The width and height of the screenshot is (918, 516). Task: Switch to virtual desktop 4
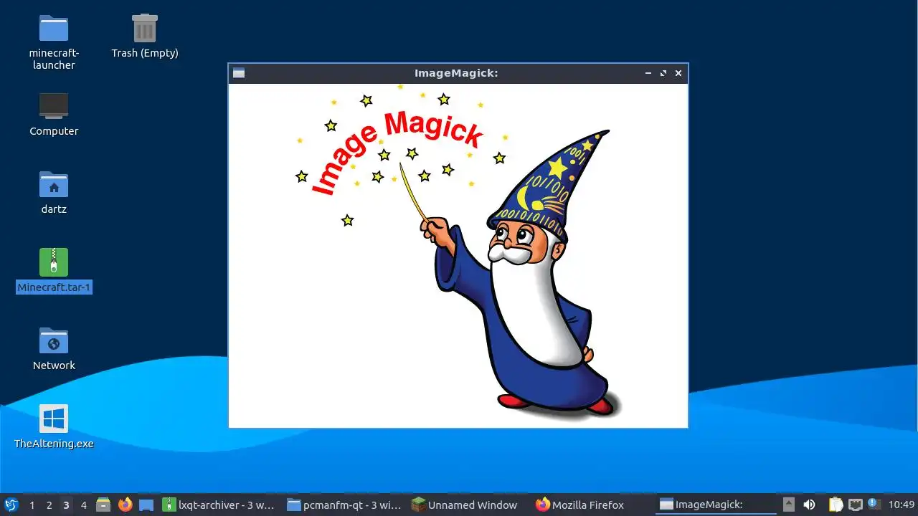pos(83,505)
